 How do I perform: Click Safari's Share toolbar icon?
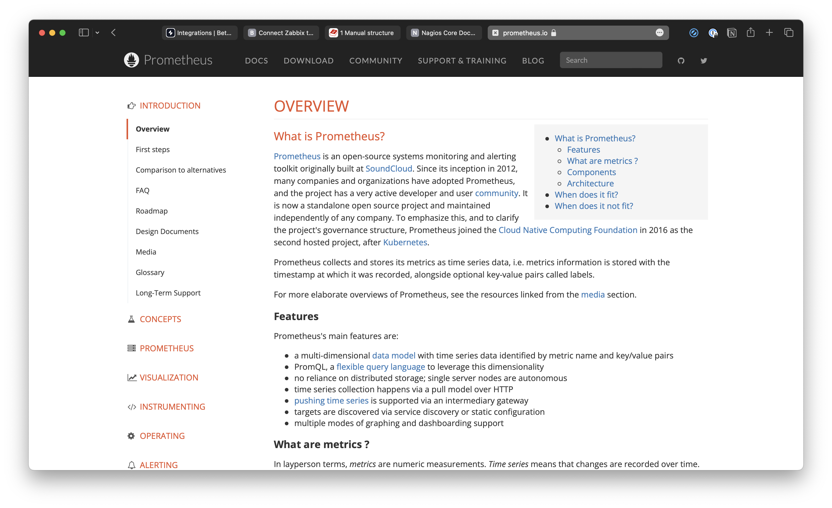tap(750, 33)
